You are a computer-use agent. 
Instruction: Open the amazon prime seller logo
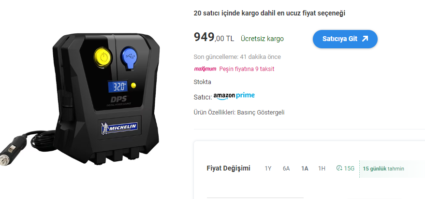click(x=234, y=96)
